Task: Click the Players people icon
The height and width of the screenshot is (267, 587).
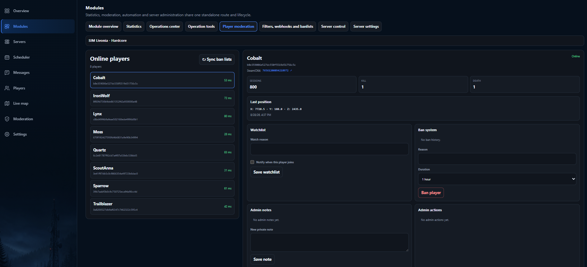Action: click(7, 88)
